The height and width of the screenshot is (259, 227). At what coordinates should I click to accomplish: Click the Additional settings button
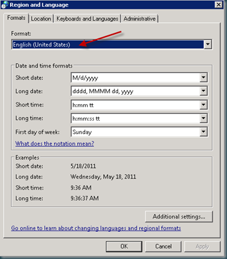pos(179,216)
